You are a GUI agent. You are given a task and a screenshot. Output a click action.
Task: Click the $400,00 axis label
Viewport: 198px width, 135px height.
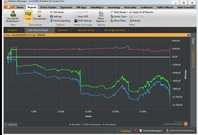click(176, 41)
